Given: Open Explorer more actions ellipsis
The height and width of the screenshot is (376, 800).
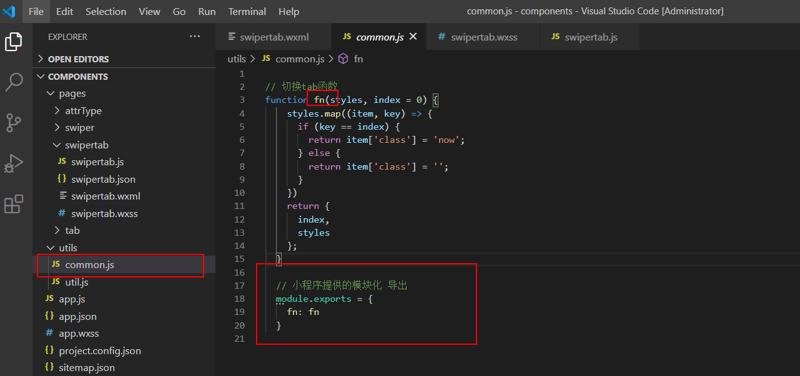Looking at the screenshot, I should coord(195,37).
